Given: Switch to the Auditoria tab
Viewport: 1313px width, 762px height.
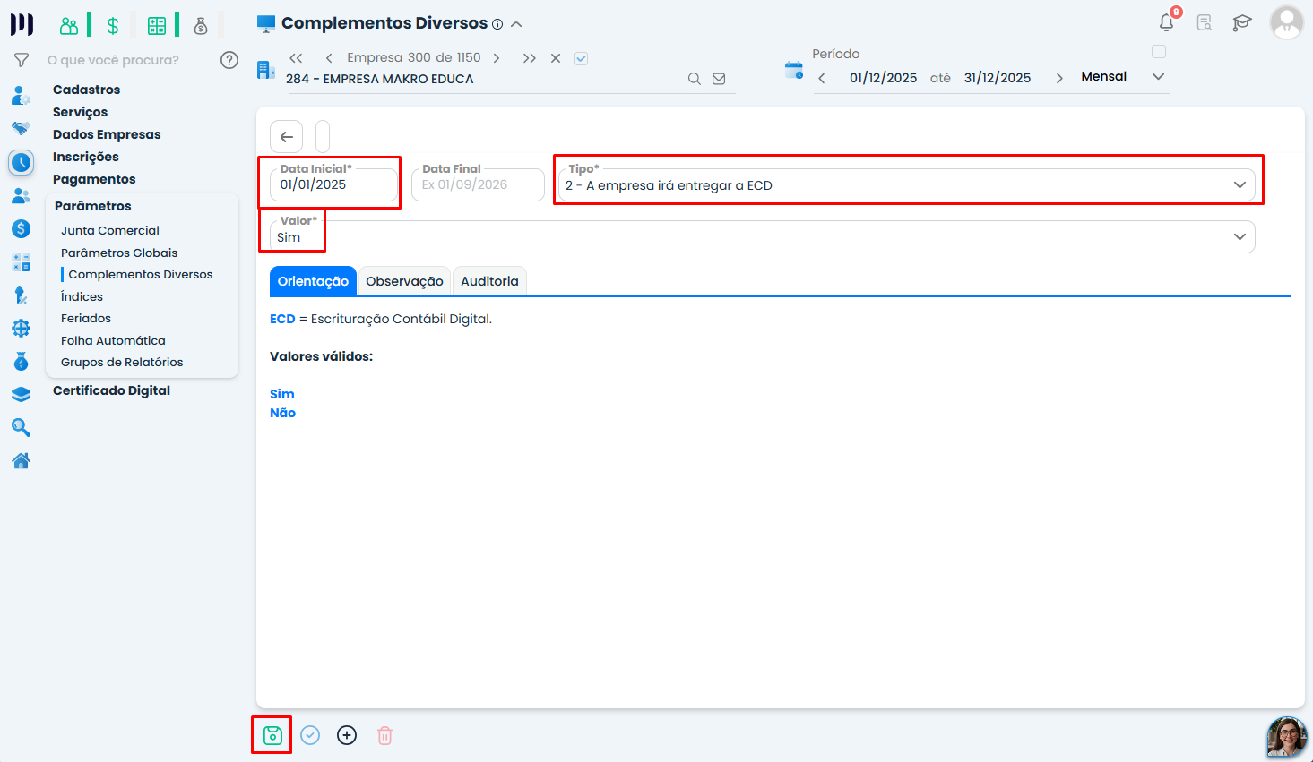Looking at the screenshot, I should (489, 281).
